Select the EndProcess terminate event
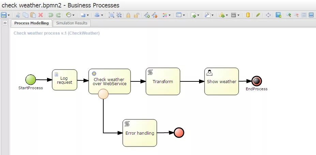 [257, 81]
